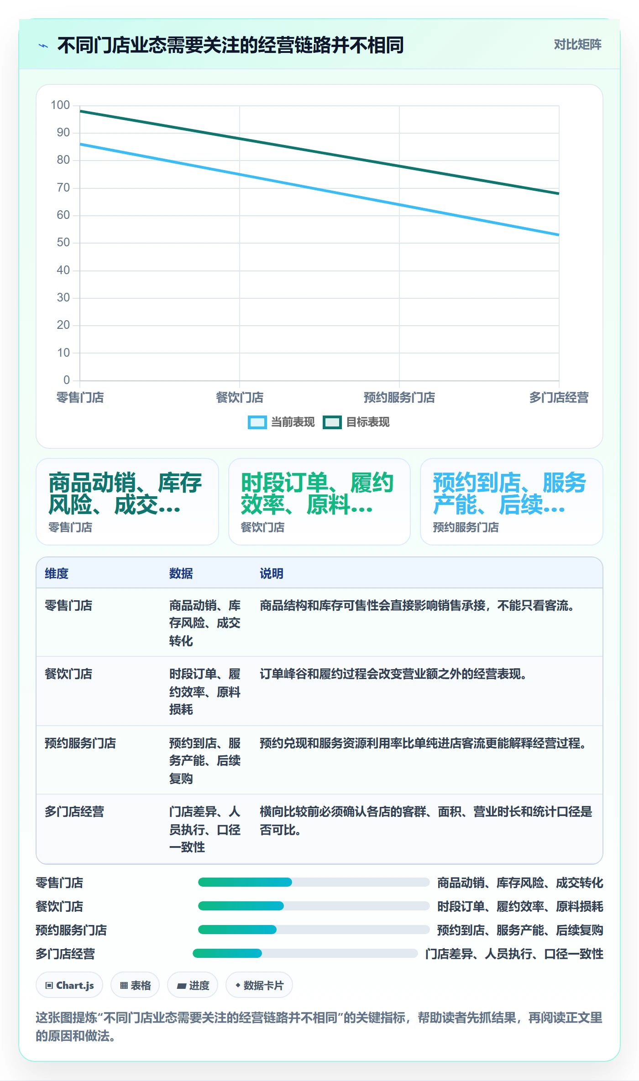Click table cell 门店差异、人员执行、口径一致性
This screenshot has width=639, height=1081.
(205, 829)
